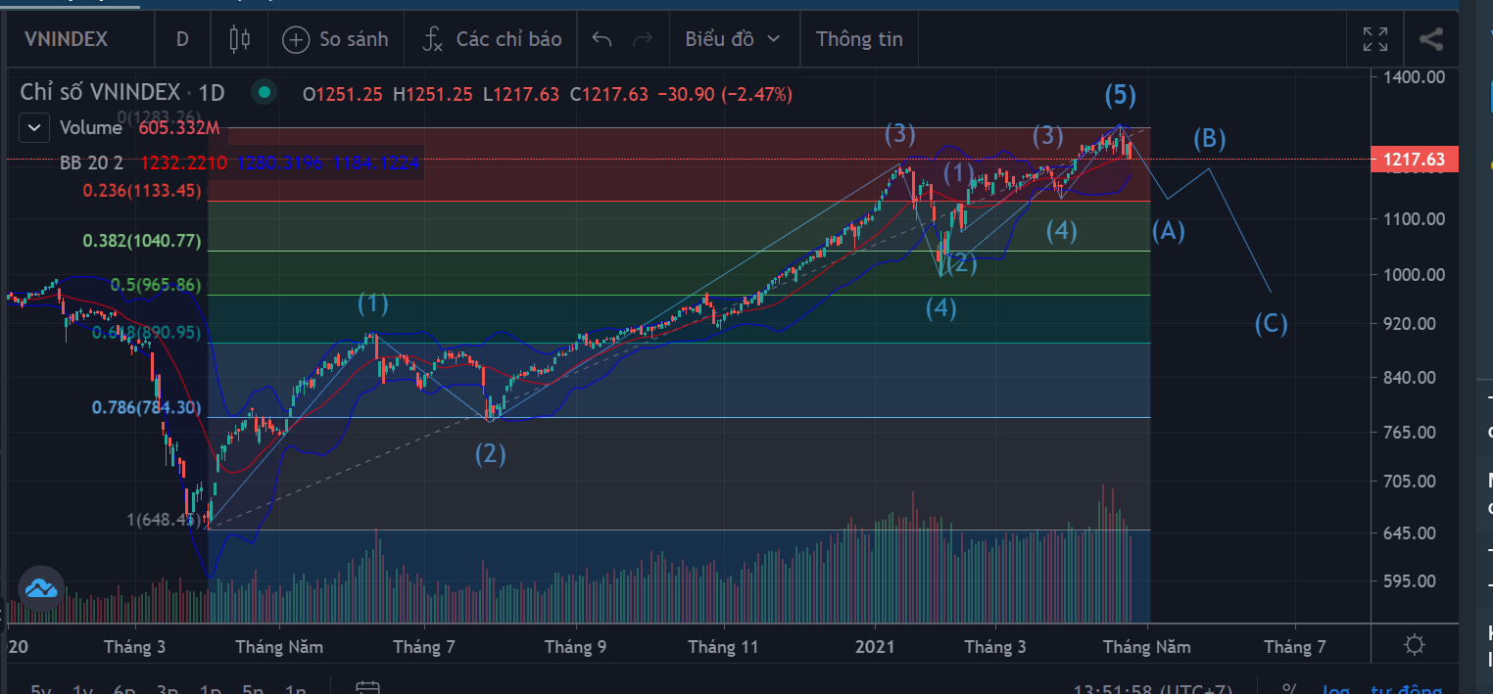Click the So sánh compare button
1493x694 pixels.
(336, 39)
